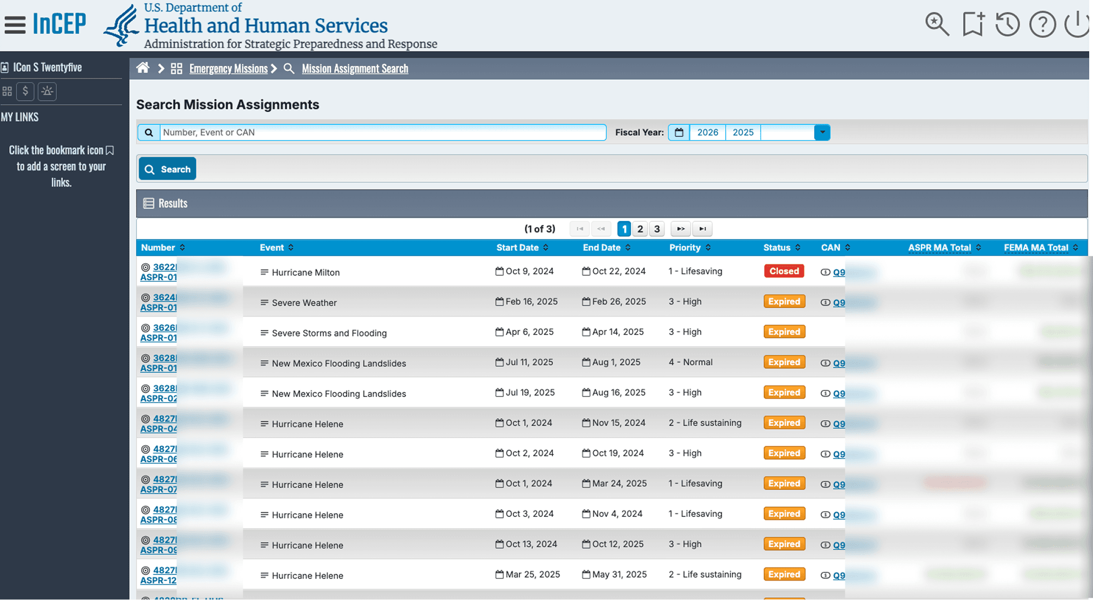This screenshot has width=1093, height=600.
Task: Open the recent history clock icon
Action: pos(1007,24)
